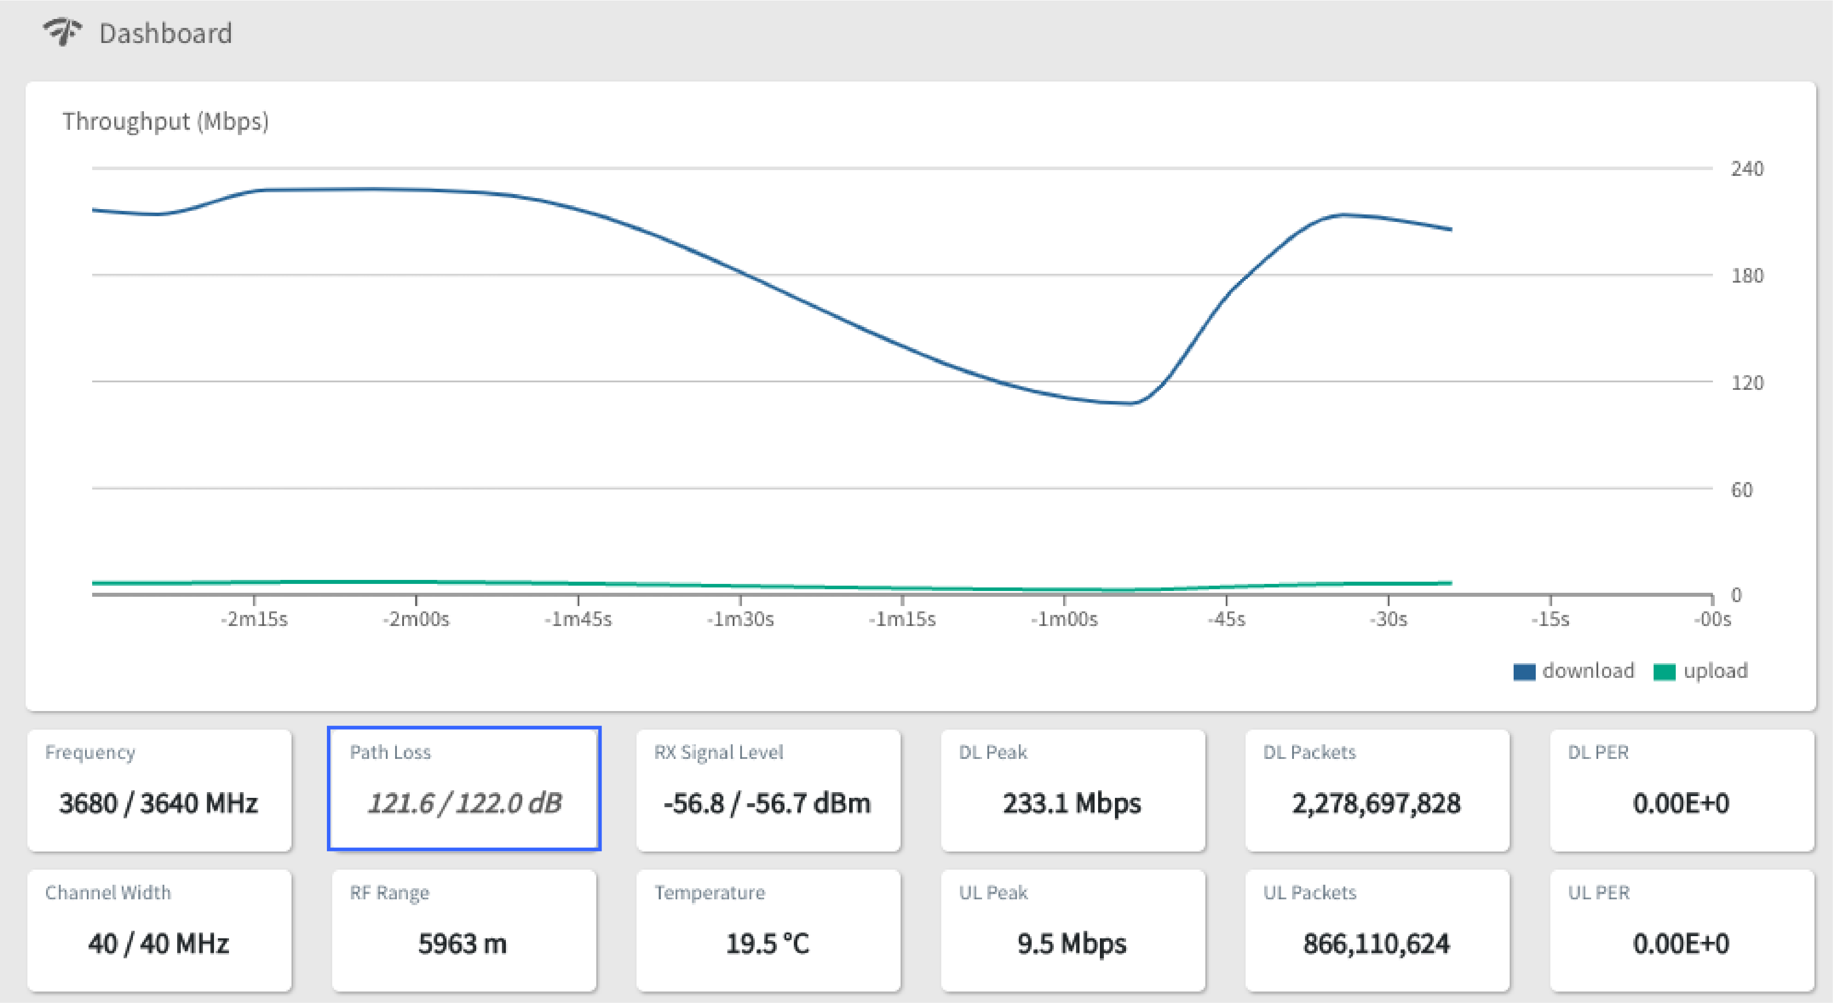The height and width of the screenshot is (1003, 1833).
Task: Click the -2m15s tick on the chart axis
Action: pos(254,619)
